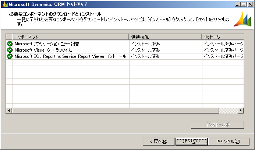Click the 進捗状況 column header
Image resolution: width=255 pixels, height=150 pixels.
[165, 37]
